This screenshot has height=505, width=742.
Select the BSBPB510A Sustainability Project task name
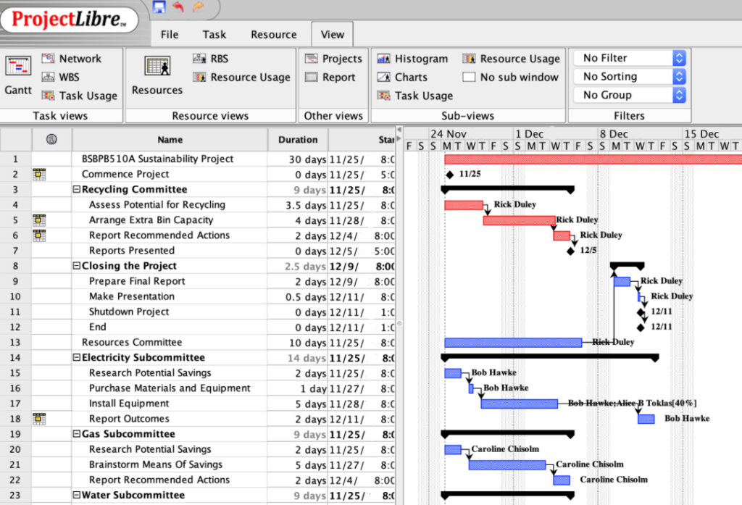pyautogui.click(x=157, y=159)
